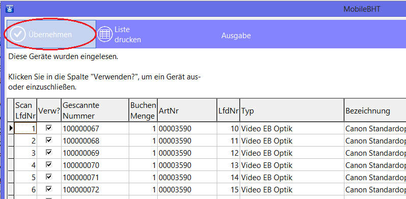Click the Übernehmen checkmark icon

[x=18, y=34]
